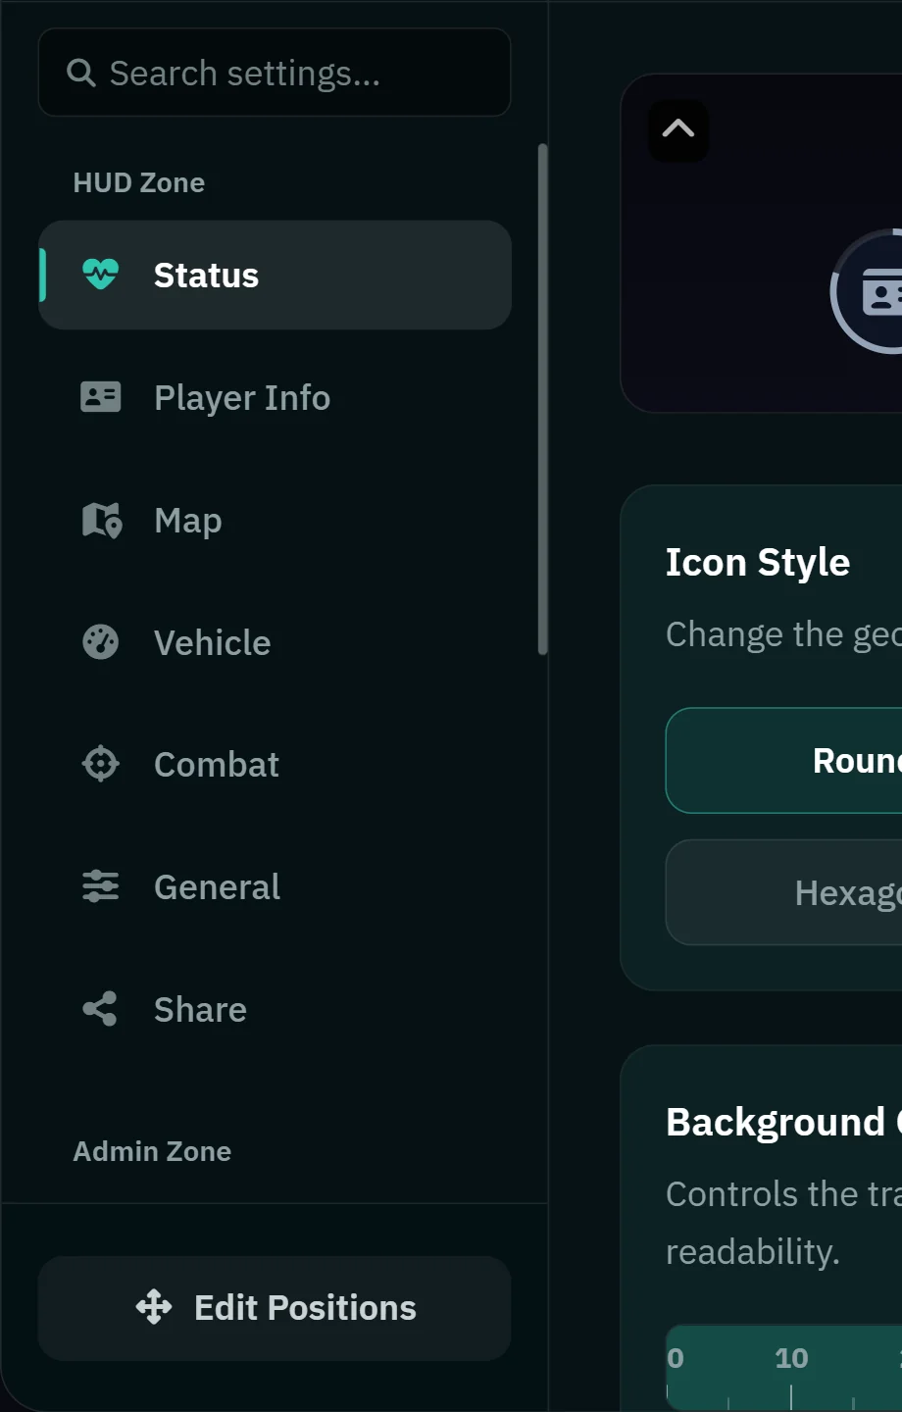The height and width of the screenshot is (1412, 902).
Task: Open the Player Info section
Action: tap(275, 397)
